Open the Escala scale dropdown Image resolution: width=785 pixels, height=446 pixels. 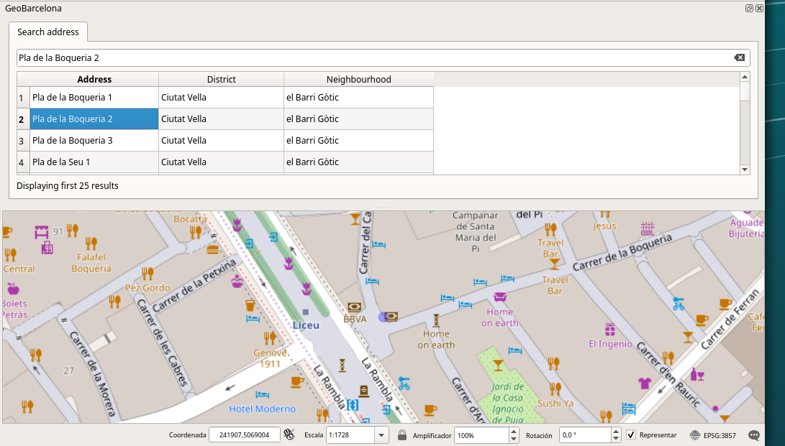click(x=381, y=435)
